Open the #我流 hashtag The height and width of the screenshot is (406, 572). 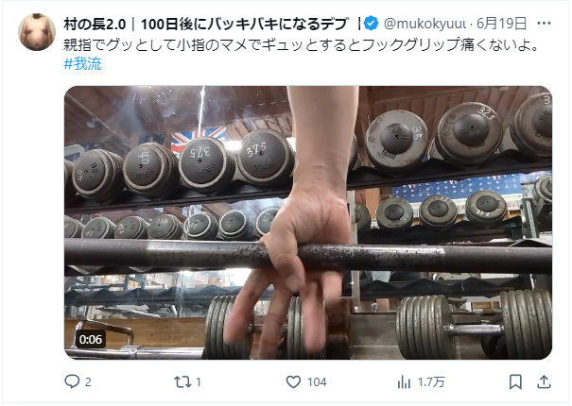tap(82, 64)
